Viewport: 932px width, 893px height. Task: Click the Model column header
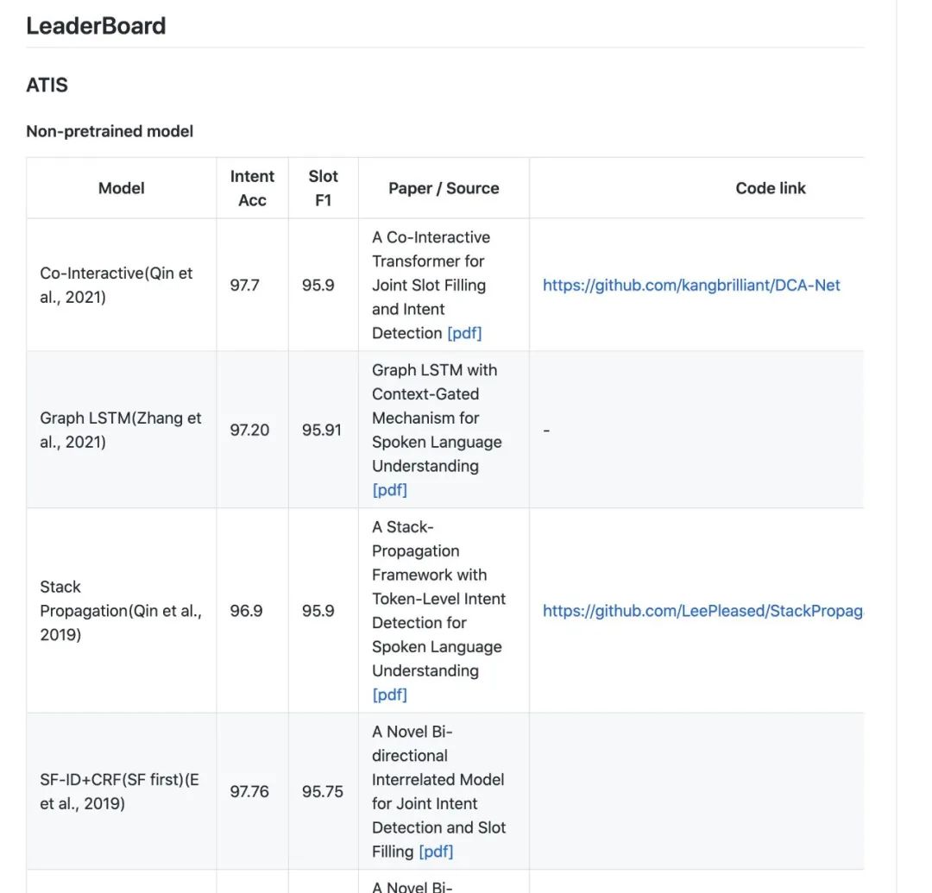pos(122,188)
